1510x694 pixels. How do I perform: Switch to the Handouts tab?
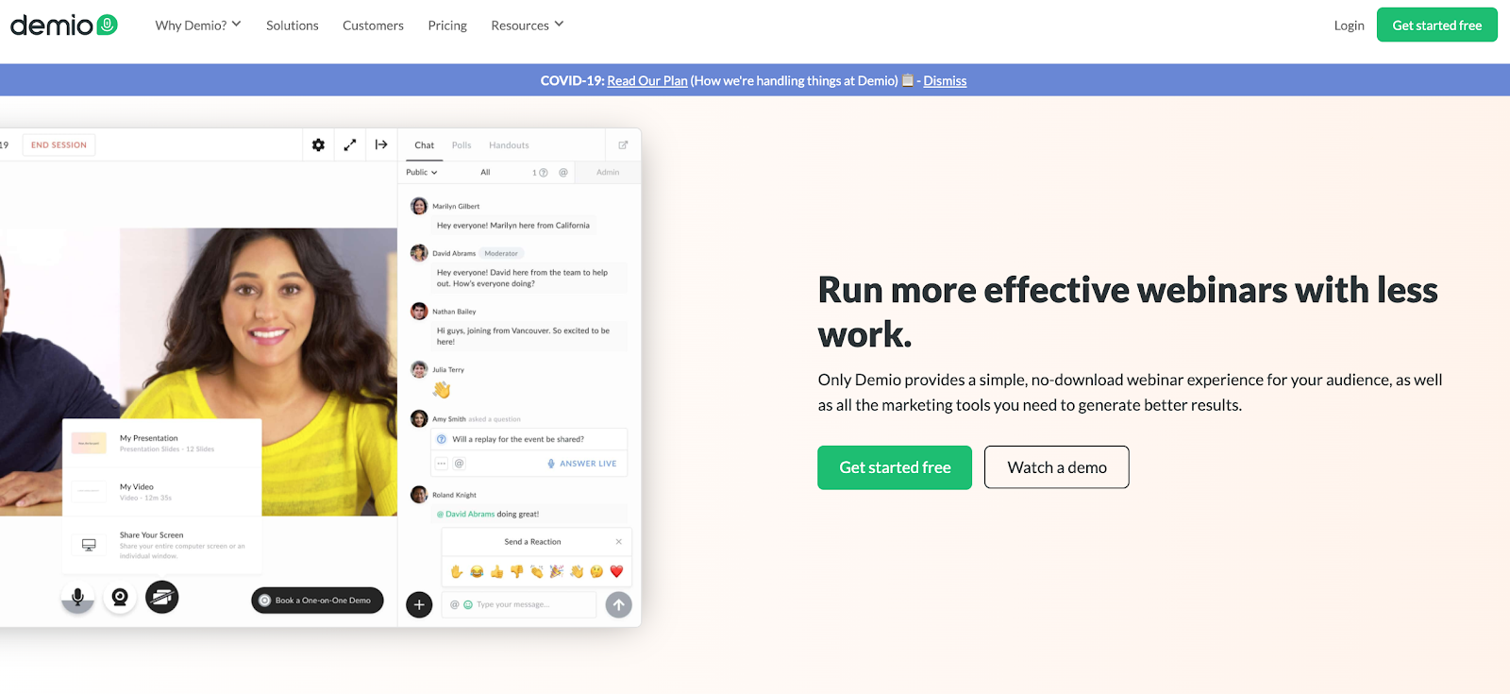[509, 145]
